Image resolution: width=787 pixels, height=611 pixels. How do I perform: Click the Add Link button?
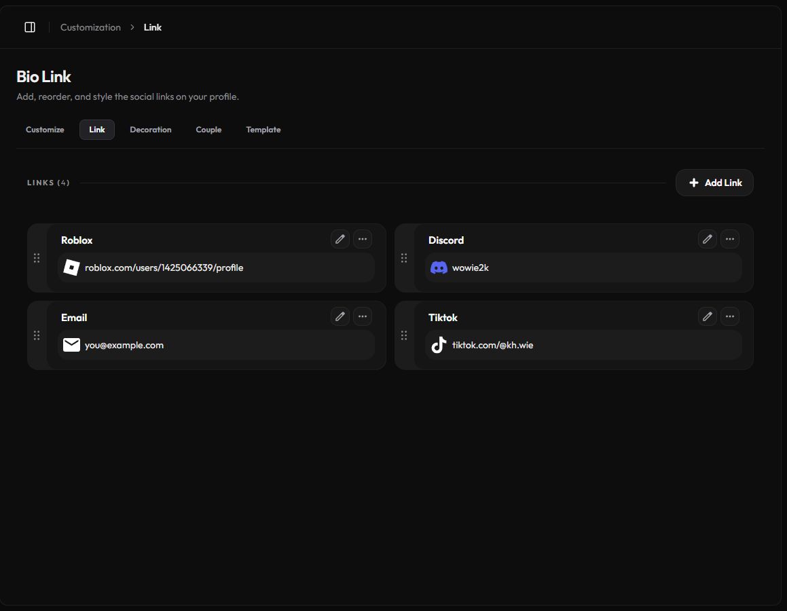coord(714,183)
